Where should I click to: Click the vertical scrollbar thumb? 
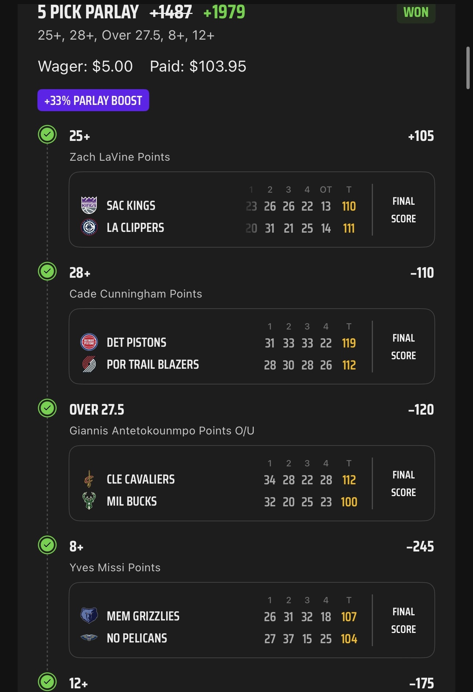468,68
